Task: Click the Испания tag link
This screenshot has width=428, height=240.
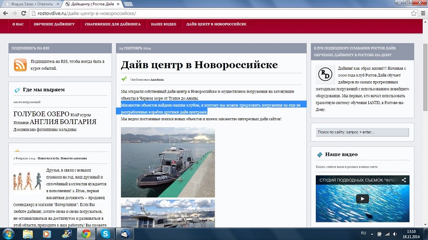Action: (21, 123)
